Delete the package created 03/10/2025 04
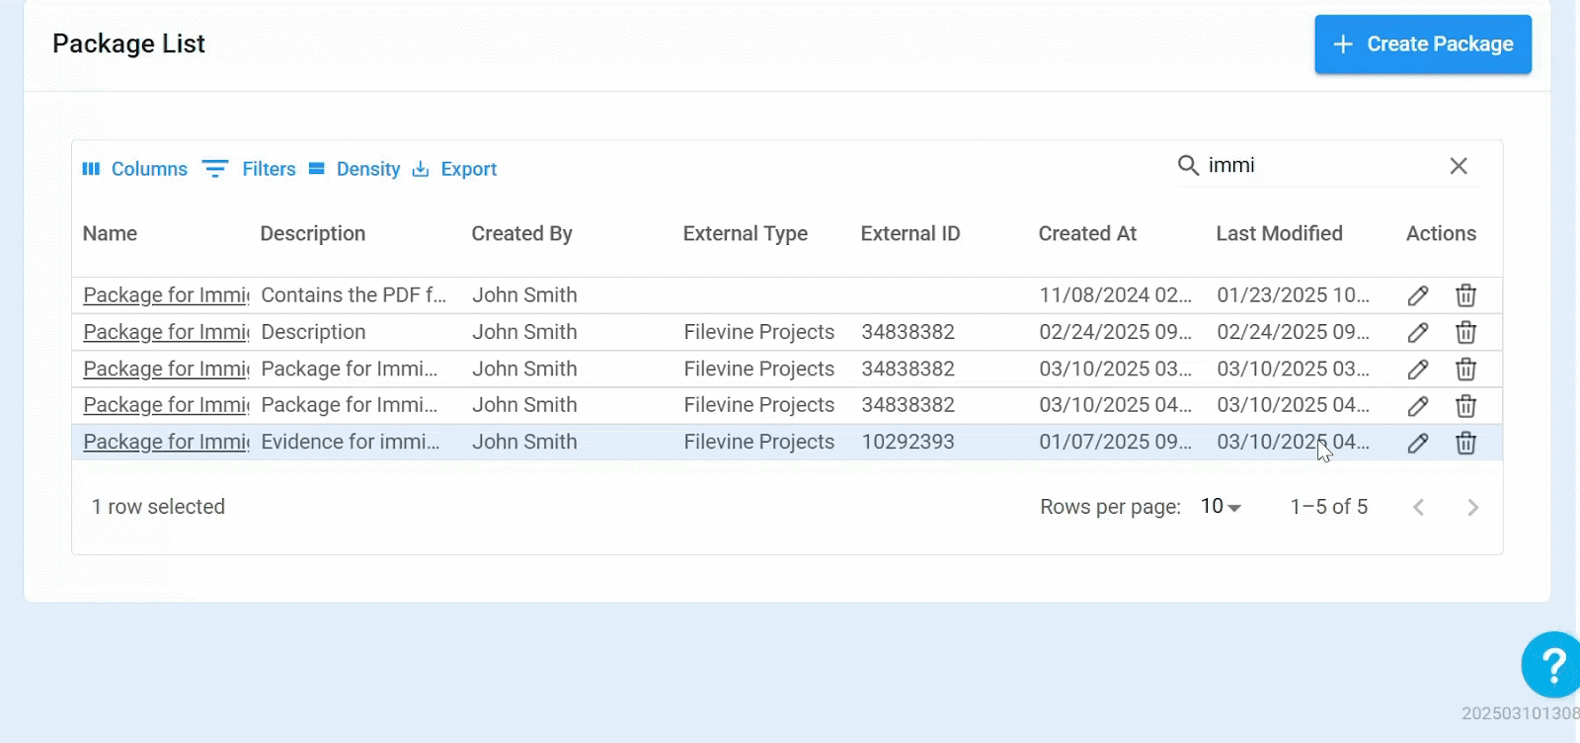 (x=1465, y=405)
